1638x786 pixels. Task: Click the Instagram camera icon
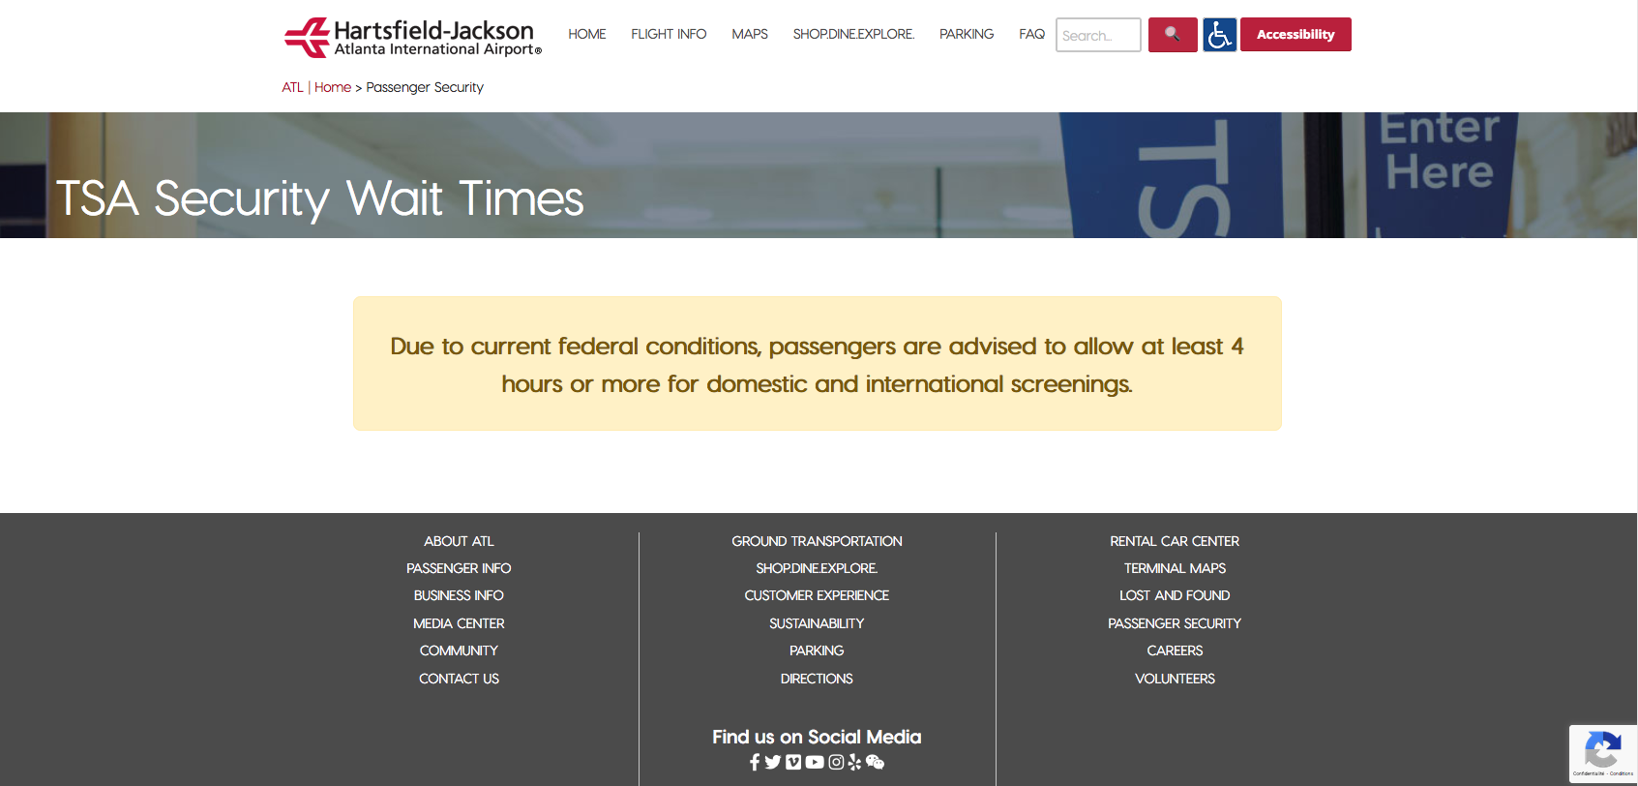pos(836,763)
